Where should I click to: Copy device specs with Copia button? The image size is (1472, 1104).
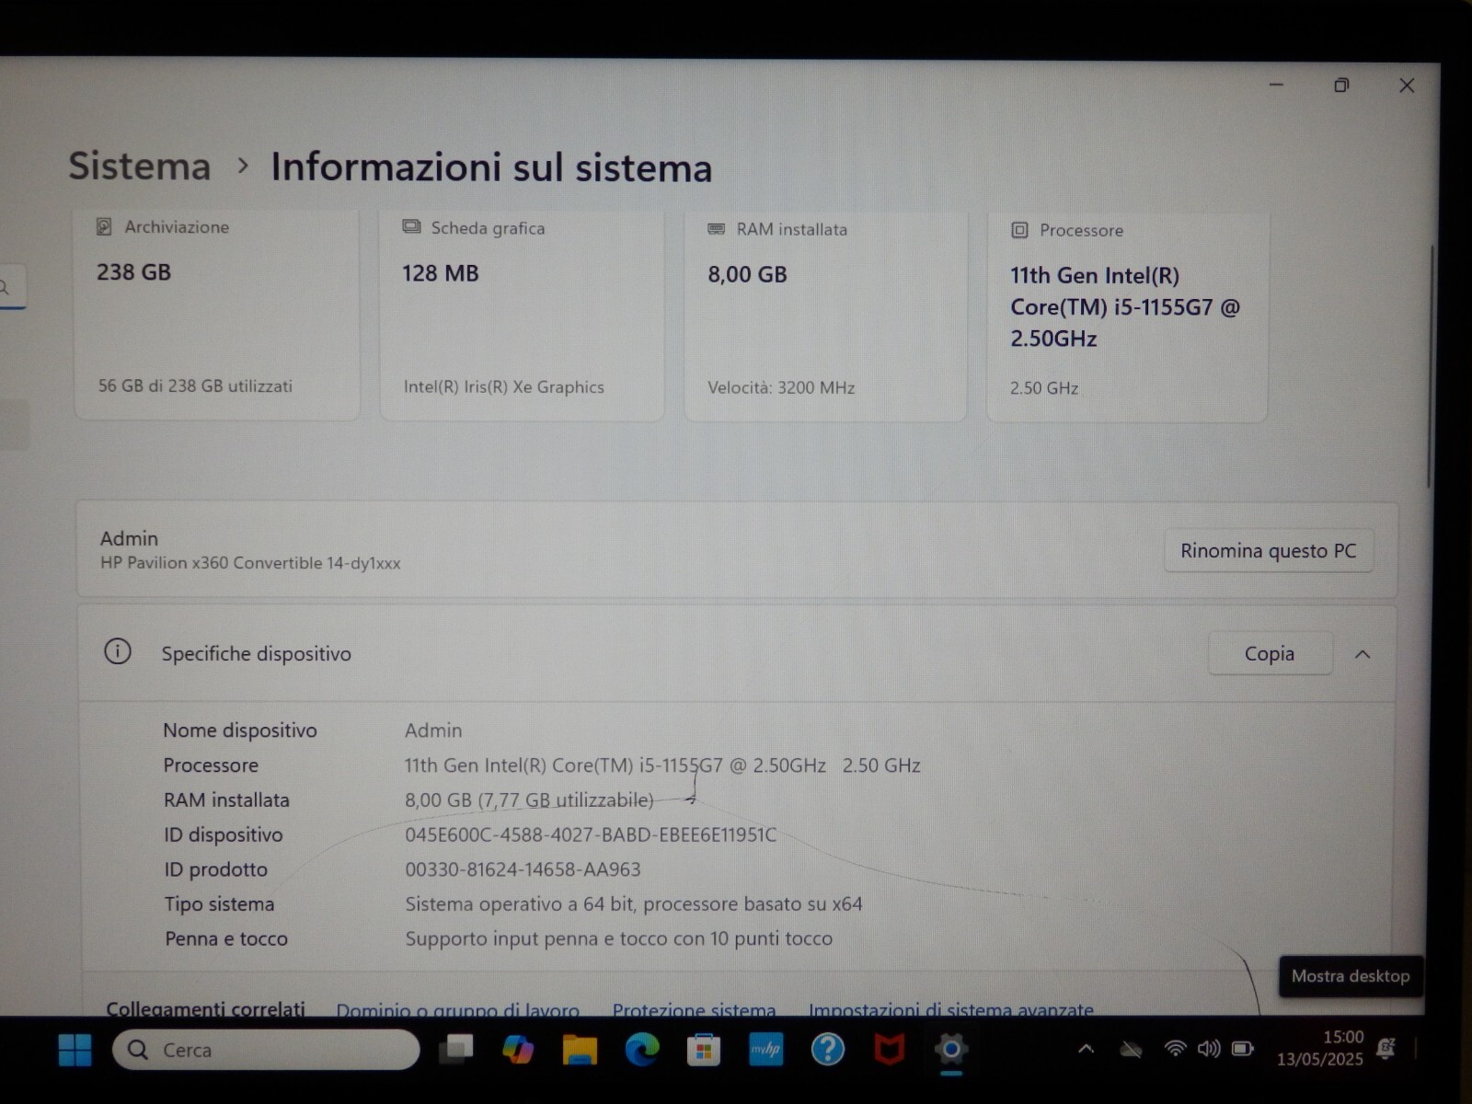click(x=1270, y=653)
